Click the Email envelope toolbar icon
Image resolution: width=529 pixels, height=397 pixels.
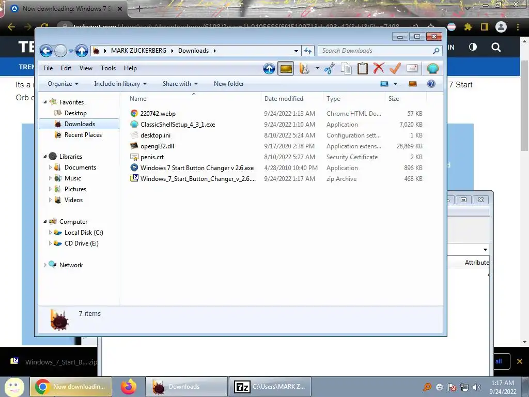(412, 68)
